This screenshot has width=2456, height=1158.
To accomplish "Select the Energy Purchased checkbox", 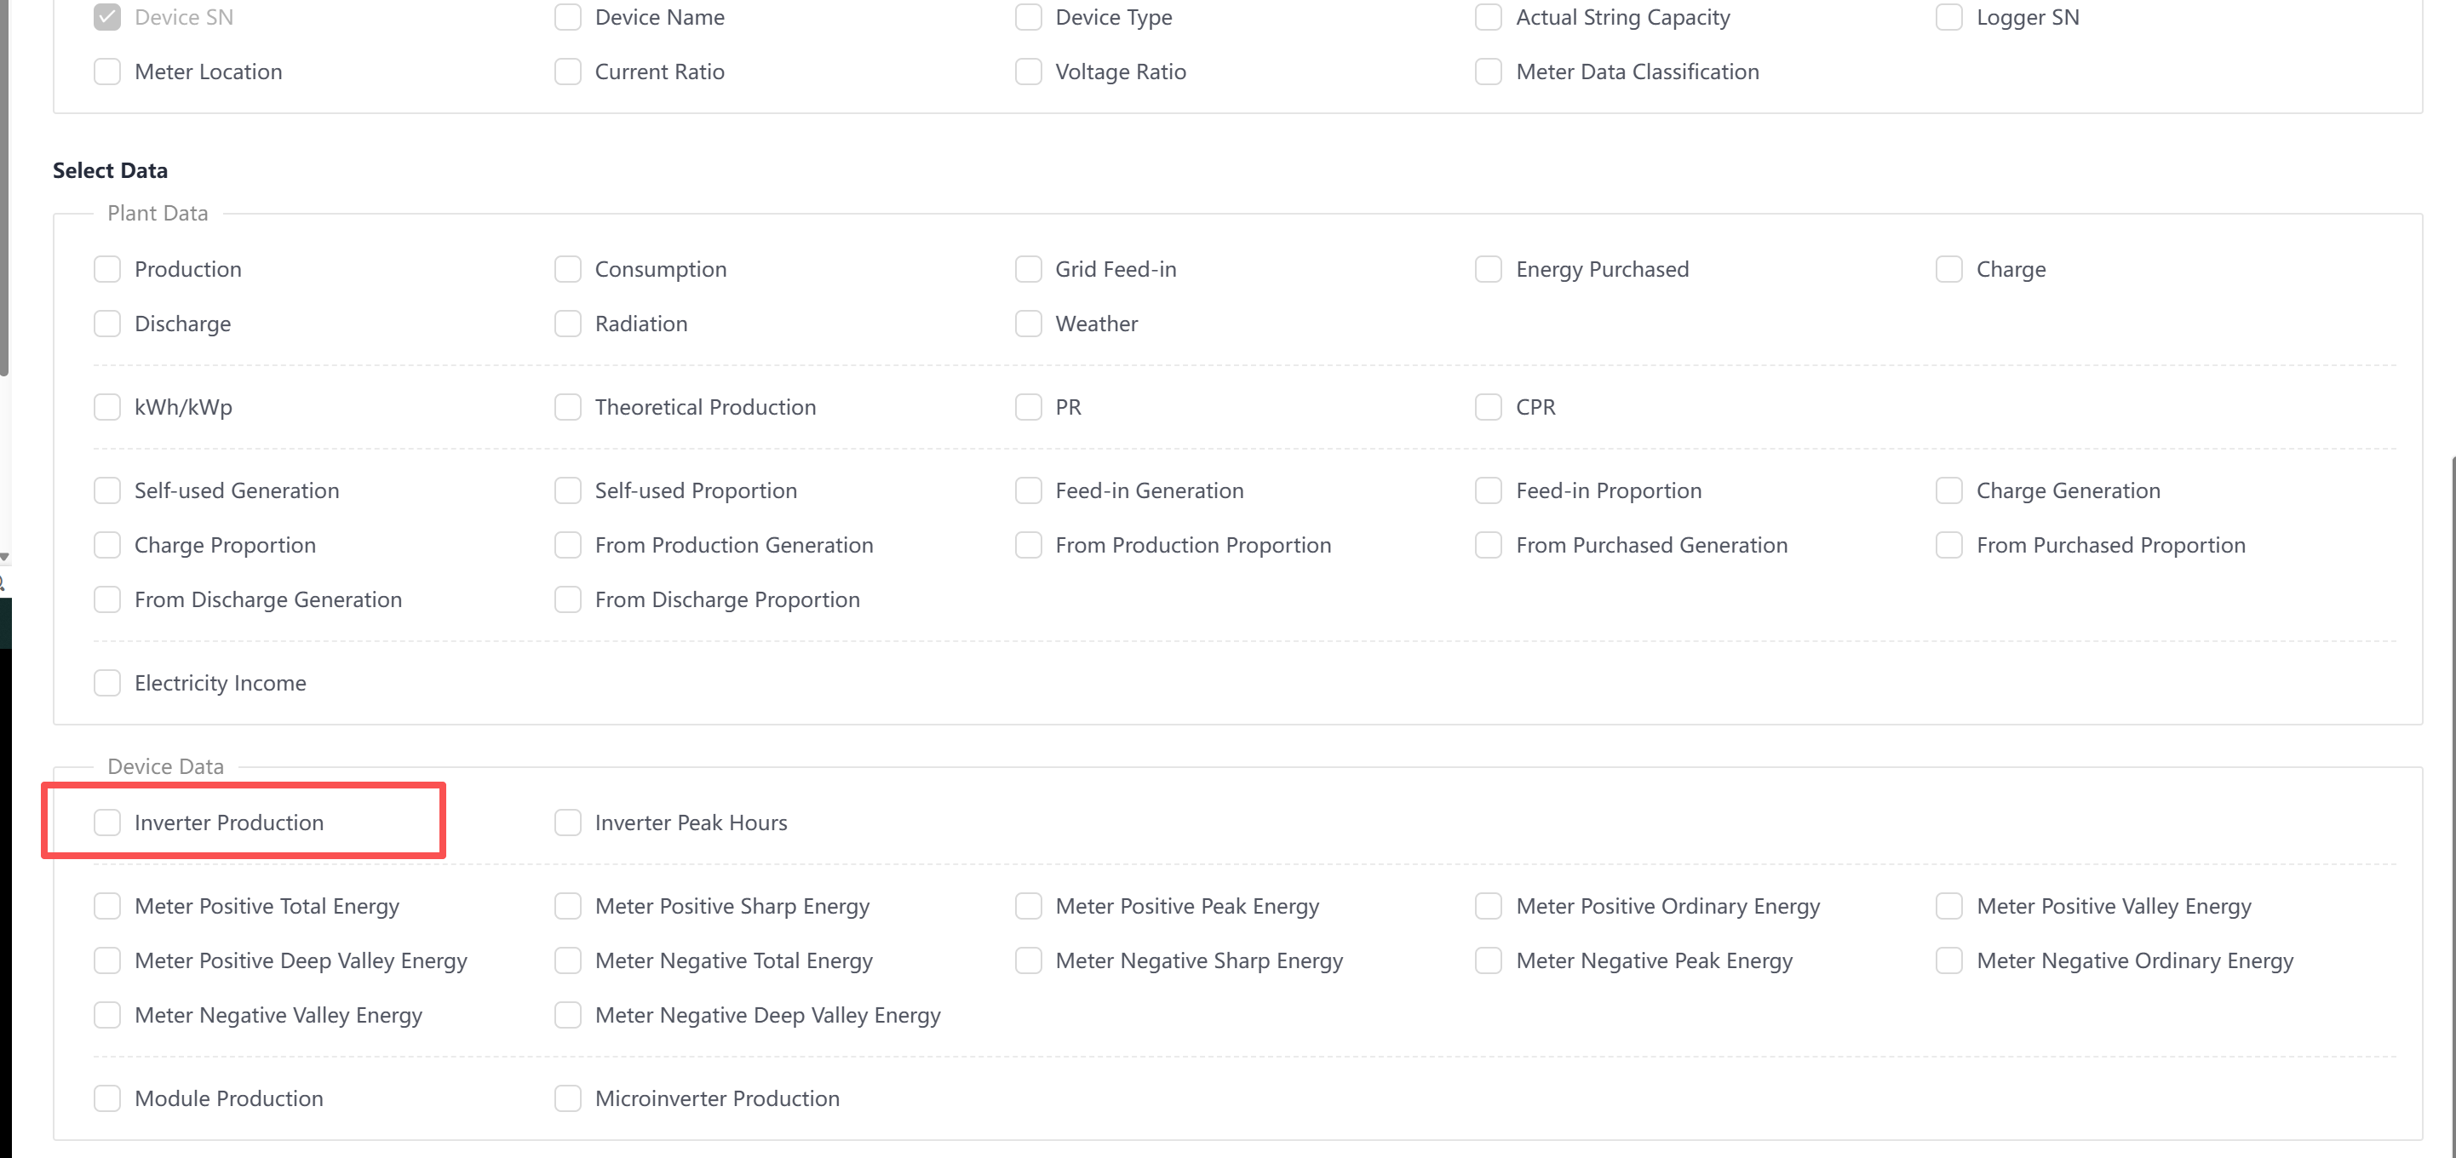I will (x=1489, y=270).
